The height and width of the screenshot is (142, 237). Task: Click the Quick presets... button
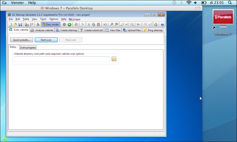coord(21,40)
